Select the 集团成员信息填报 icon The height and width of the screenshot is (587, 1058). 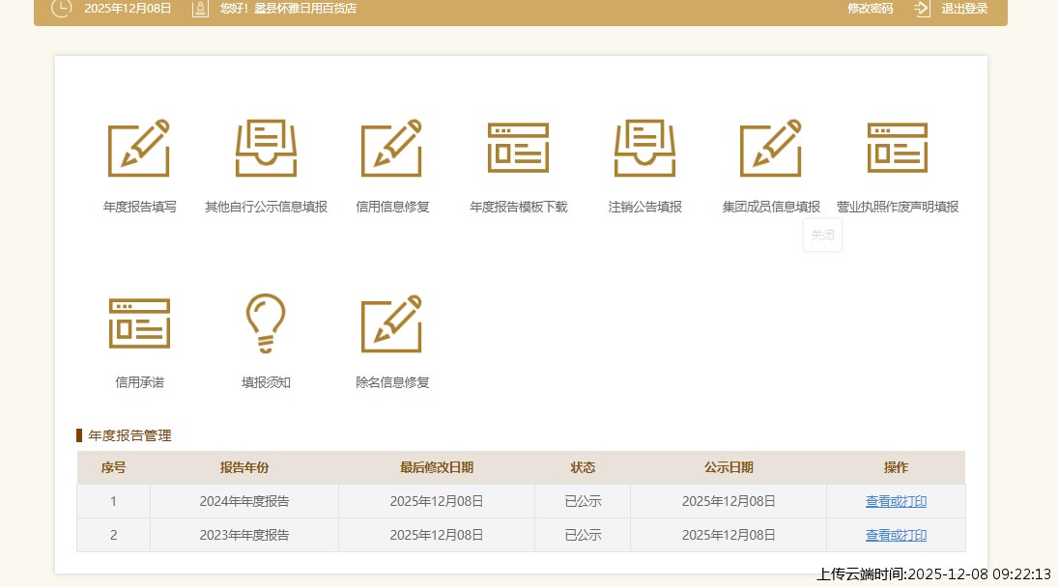(x=771, y=149)
